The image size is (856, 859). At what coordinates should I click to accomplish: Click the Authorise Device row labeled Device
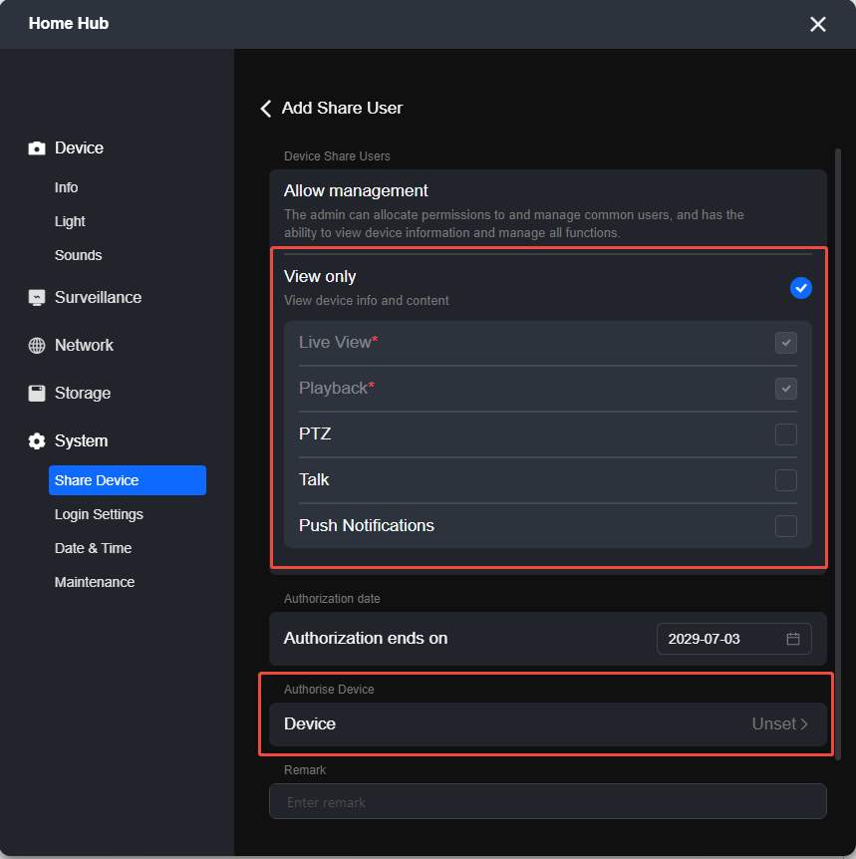[548, 724]
